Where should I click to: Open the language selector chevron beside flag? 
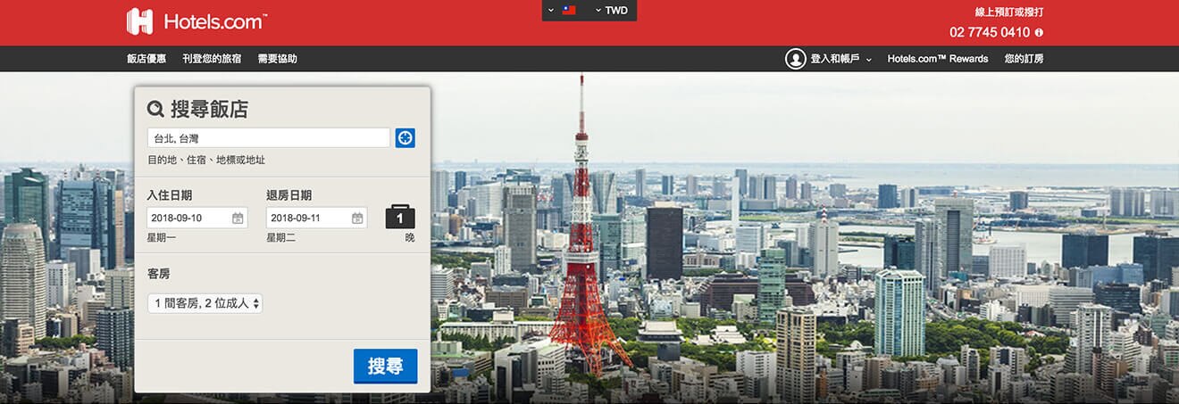click(551, 11)
